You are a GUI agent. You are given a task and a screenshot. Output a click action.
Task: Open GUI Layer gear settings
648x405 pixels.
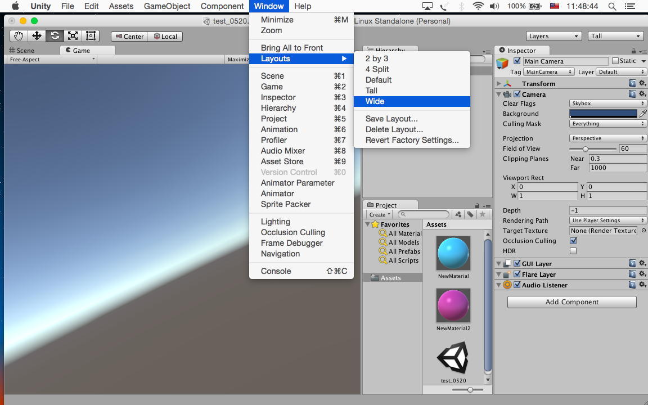[642, 263]
